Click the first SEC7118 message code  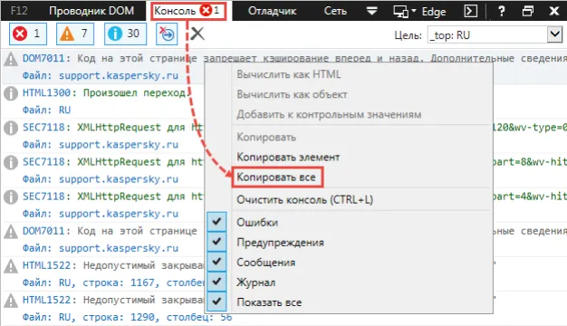point(43,127)
